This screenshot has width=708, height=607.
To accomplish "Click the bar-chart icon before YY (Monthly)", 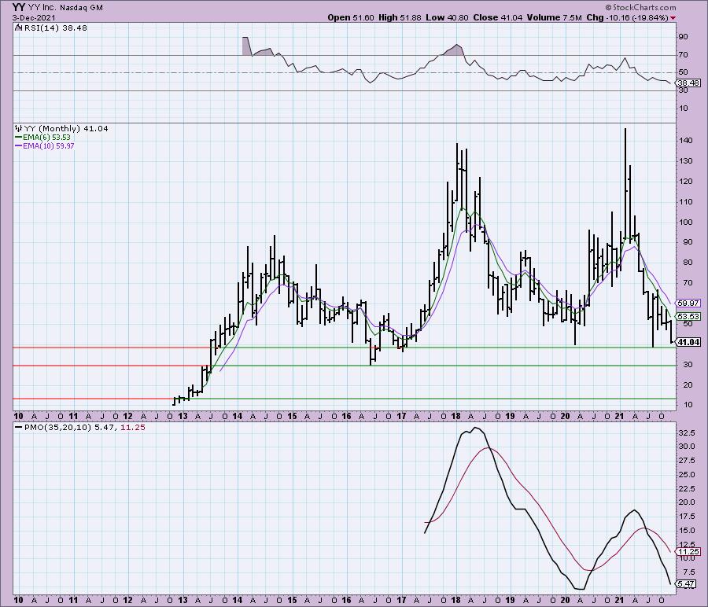I will (17, 129).
